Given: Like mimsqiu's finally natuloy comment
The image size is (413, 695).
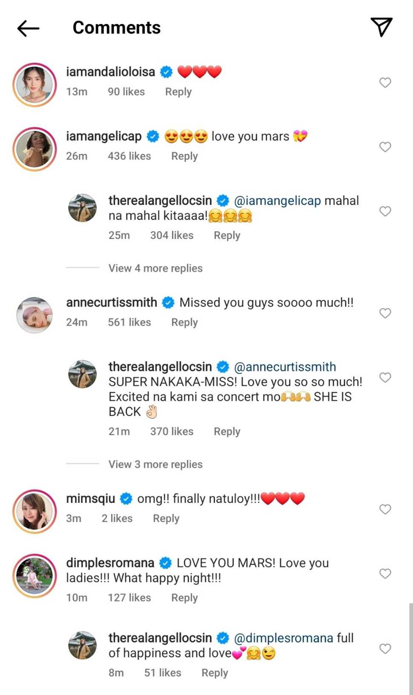Looking at the screenshot, I should [x=385, y=509].
